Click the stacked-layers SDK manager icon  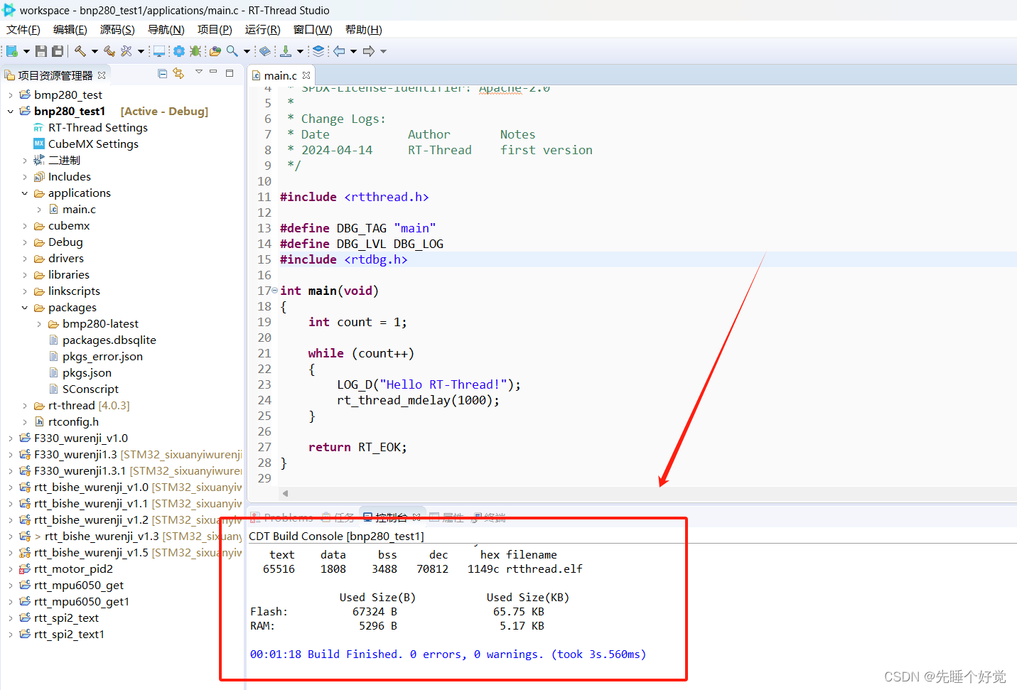[x=318, y=51]
